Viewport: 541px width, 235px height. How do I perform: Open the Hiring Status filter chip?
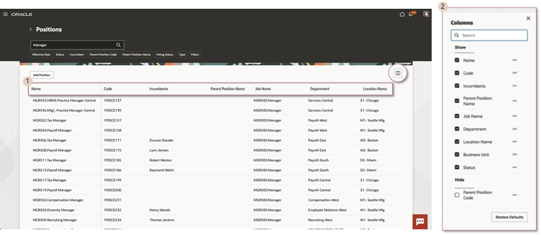click(x=165, y=55)
